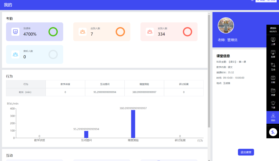The image size is (279, 161).
Task: Click the 退出课堂 button
Action: (x=246, y=152)
